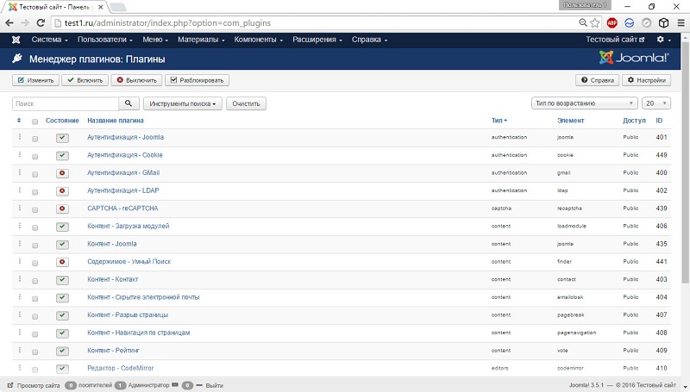Screen dimensions: 690x392
Task: Click the Поиск search input field
Action: coord(66,103)
